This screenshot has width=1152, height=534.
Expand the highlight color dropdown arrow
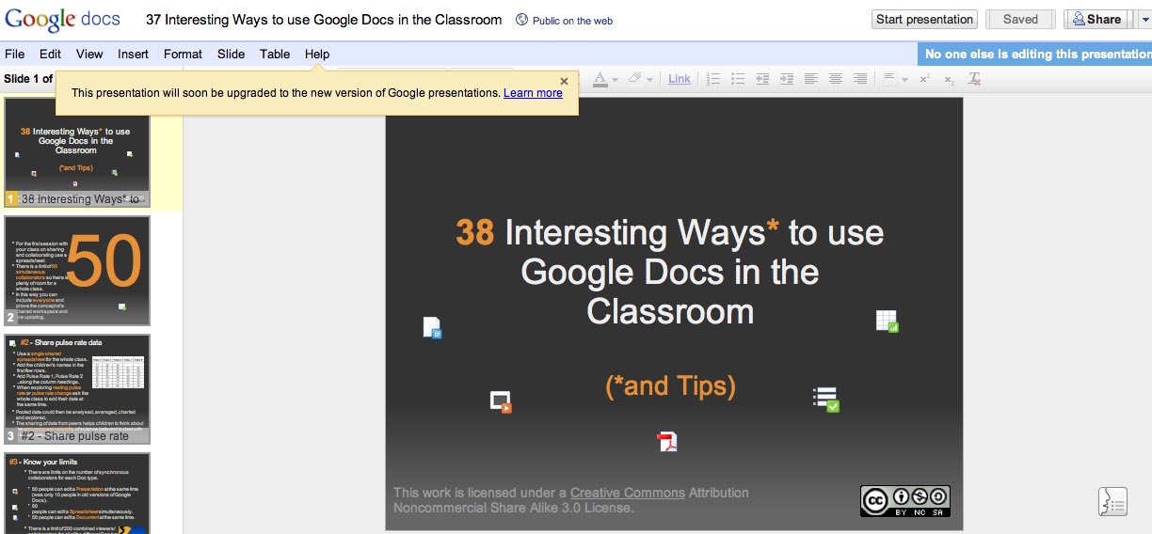coord(649,80)
